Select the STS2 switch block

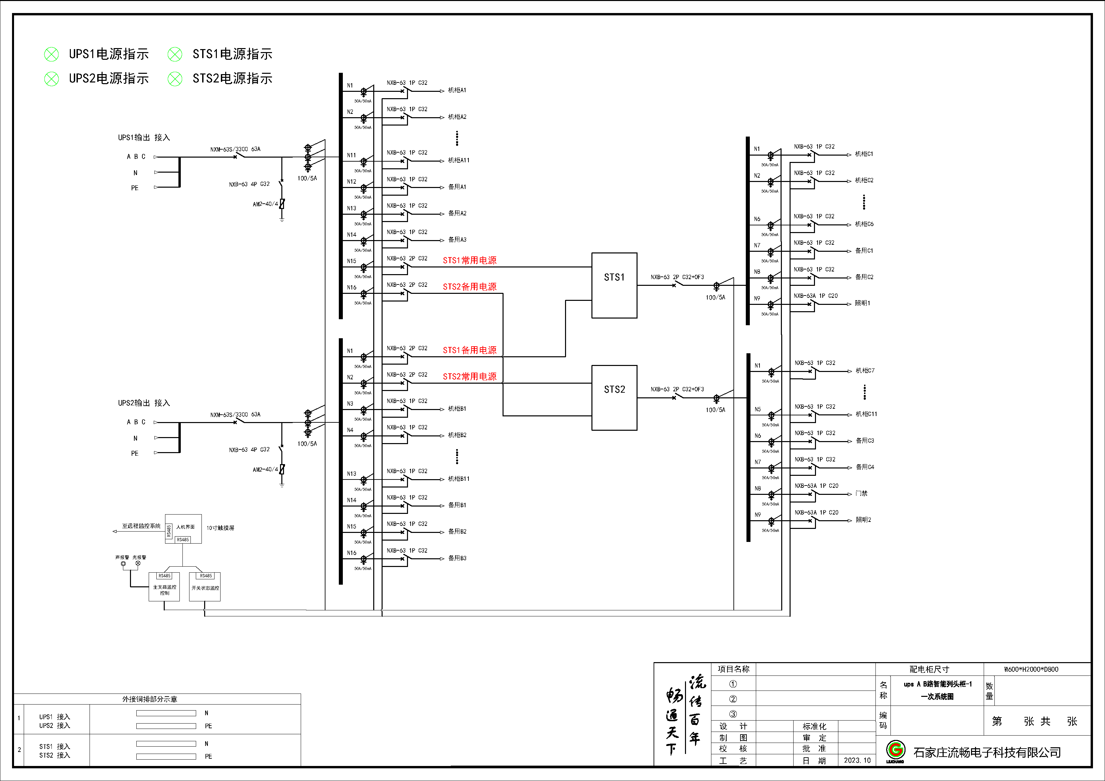coord(614,398)
